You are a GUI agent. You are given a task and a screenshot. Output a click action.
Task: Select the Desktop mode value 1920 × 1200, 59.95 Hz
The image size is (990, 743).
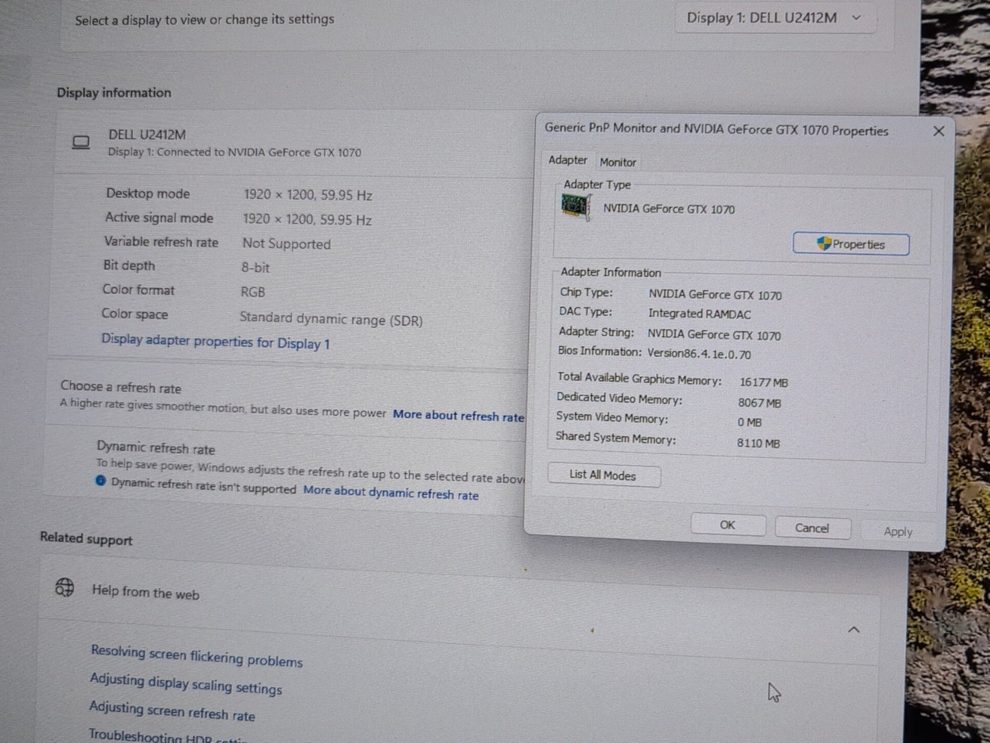308,195
